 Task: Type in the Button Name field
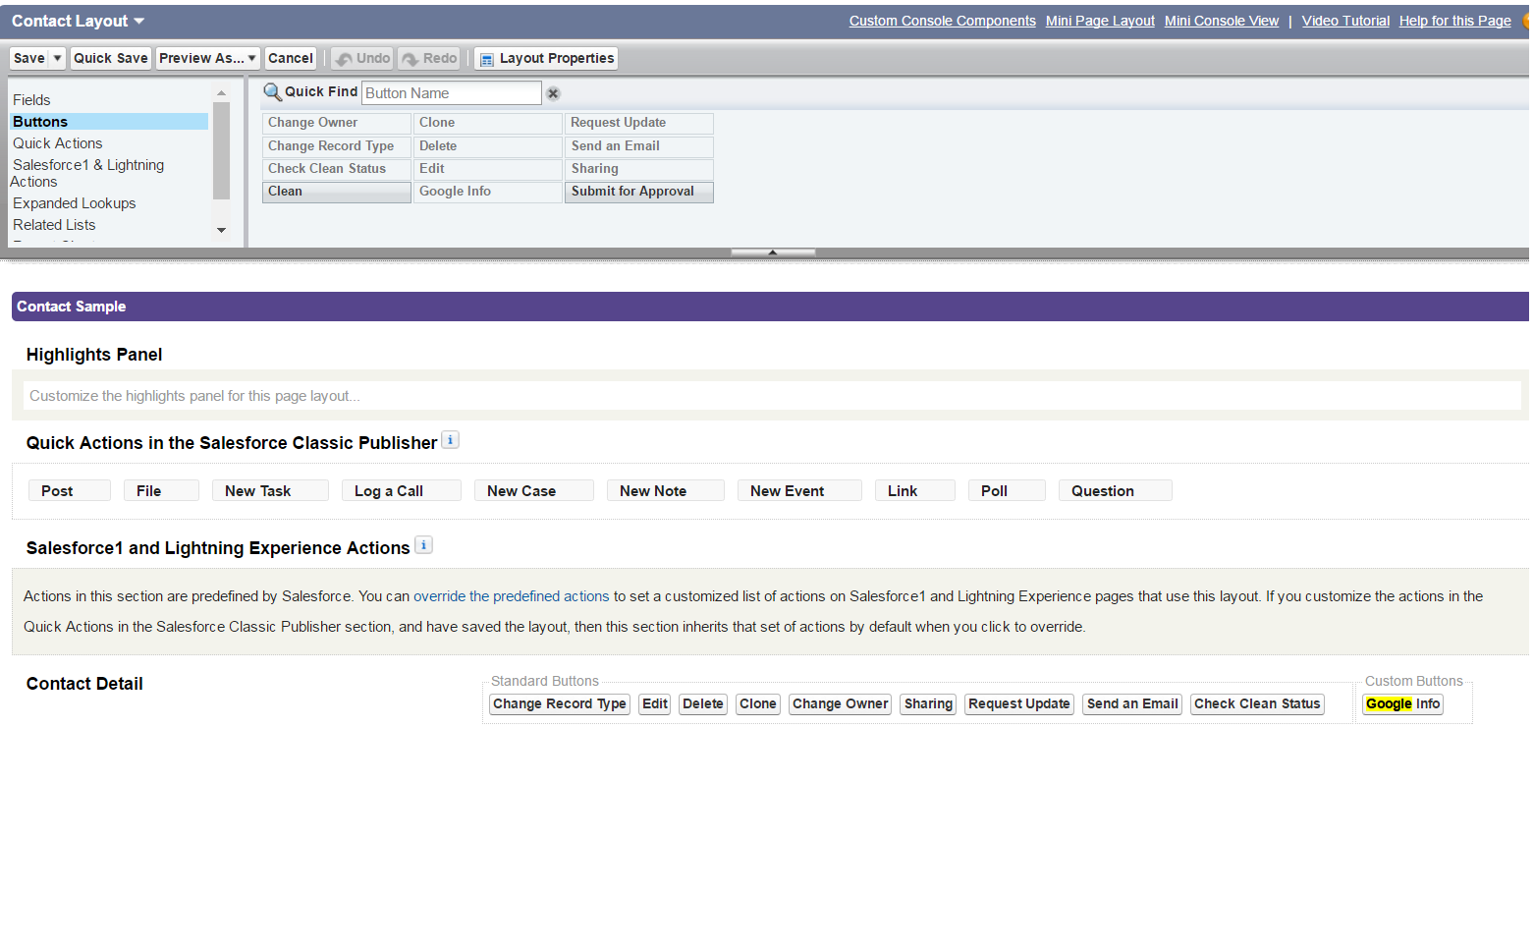click(451, 93)
